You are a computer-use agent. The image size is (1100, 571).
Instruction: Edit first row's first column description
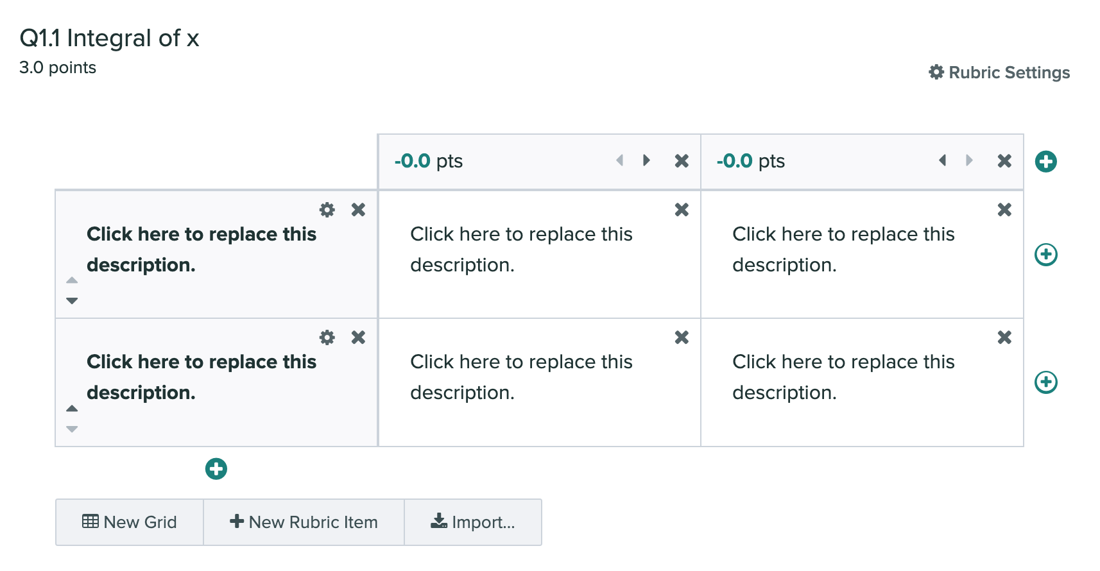(x=521, y=250)
